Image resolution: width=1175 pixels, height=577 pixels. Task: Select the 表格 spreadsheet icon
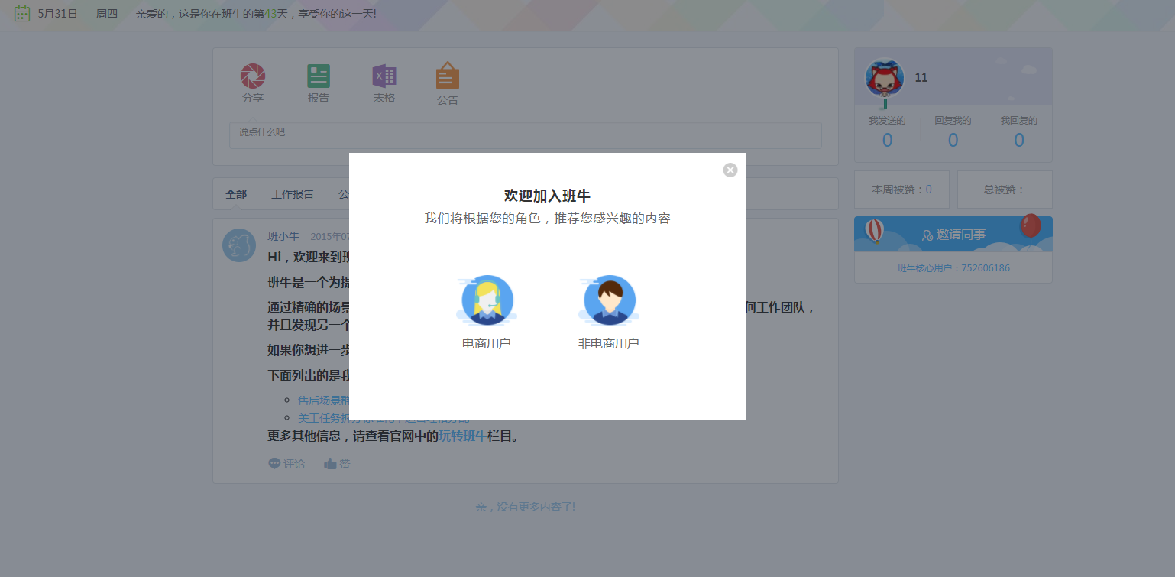click(x=384, y=76)
